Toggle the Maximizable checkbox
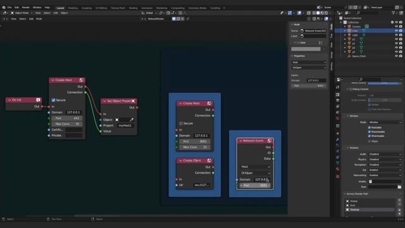Image resolution: width=405 pixels, height=228 pixels. point(370,132)
